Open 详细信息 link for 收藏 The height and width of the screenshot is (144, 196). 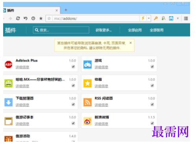click(x=102, y=86)
